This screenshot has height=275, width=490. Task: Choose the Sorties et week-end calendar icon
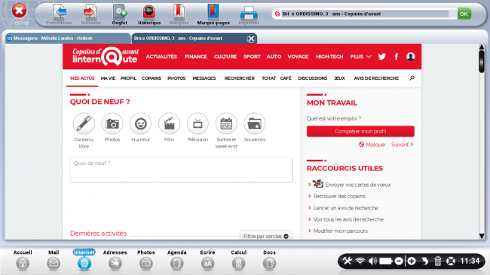point(226,124)
